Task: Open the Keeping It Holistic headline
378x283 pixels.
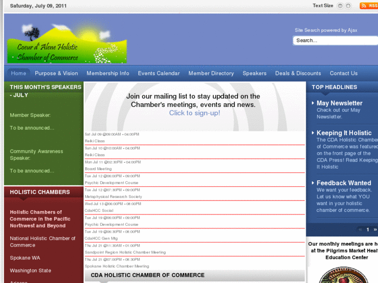Action: tap(344, 133)
